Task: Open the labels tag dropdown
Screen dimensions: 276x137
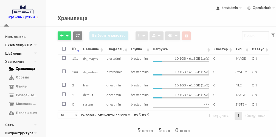Action: 173,36
